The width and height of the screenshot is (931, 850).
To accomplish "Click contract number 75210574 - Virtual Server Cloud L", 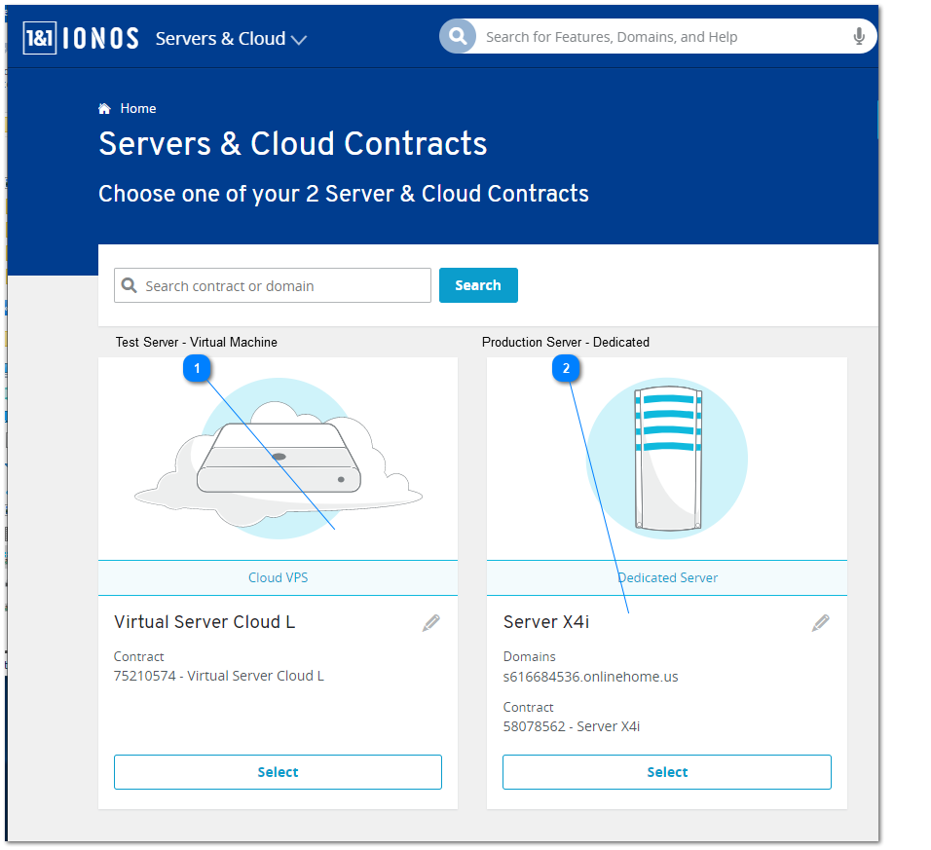I will pyautogui.click(x=218, y=676).
